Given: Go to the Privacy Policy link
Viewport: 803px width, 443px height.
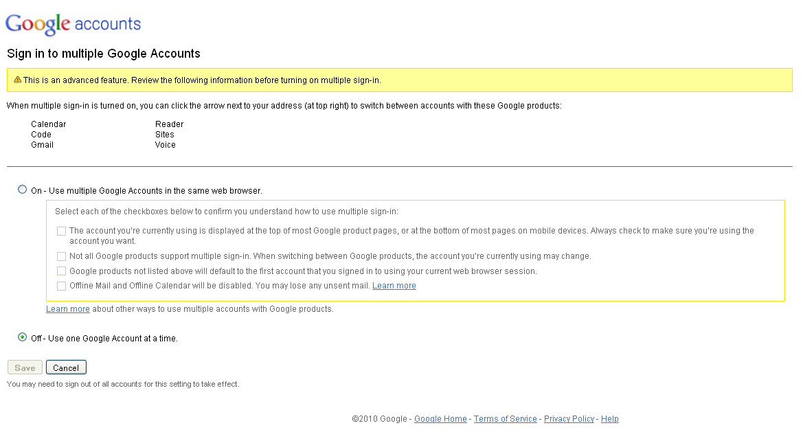Looking at the screenshot, I should pos(569,419).
